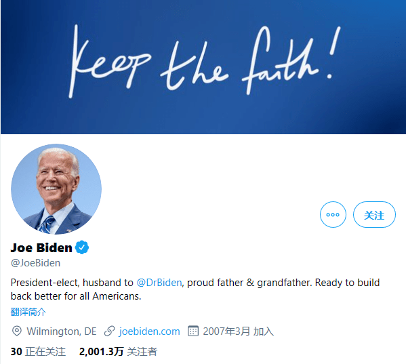Click the 2007年3月 加入 join date text

click(x=238, y=331)
